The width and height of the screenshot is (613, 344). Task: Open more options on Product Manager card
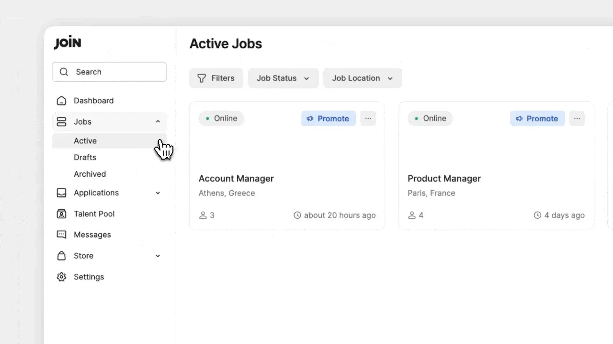click(577, 118)
